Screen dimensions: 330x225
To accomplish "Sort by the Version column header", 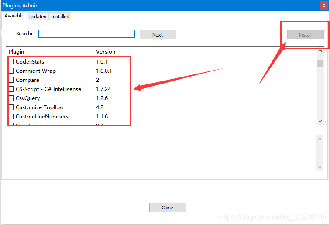I will click(x=115, y=52).
